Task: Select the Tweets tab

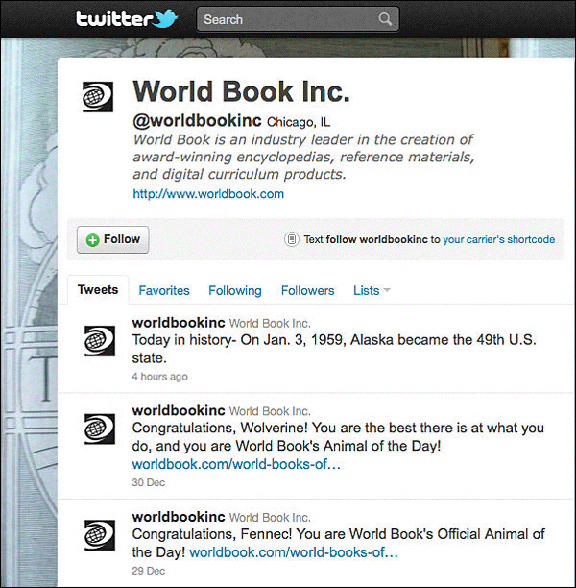Action: [x=98, y=289]
